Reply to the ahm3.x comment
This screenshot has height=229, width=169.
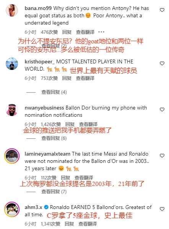[69, 224]
